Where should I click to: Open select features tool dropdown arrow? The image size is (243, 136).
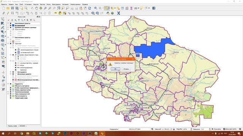[109, 8]
